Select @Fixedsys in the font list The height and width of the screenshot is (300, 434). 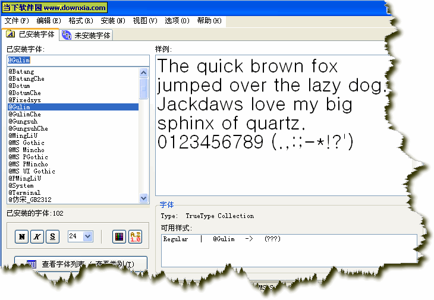[73, 100]
